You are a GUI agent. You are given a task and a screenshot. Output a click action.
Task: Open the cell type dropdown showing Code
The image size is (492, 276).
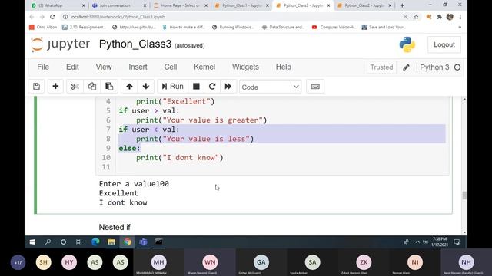(x=270, y=87)
